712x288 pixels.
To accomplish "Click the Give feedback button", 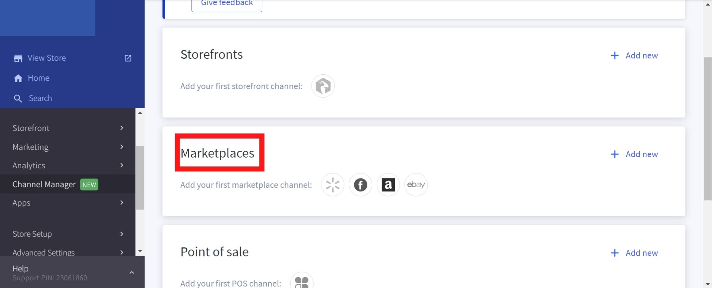I will (x=227, y=4).
